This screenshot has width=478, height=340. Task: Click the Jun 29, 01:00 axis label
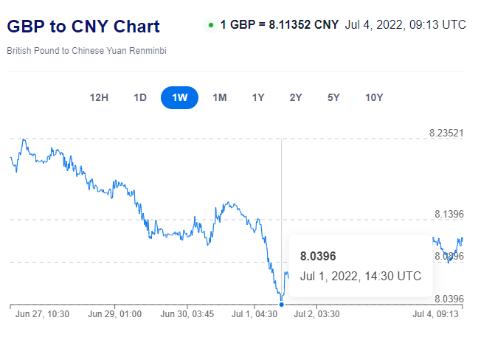[x=114, y=314]
